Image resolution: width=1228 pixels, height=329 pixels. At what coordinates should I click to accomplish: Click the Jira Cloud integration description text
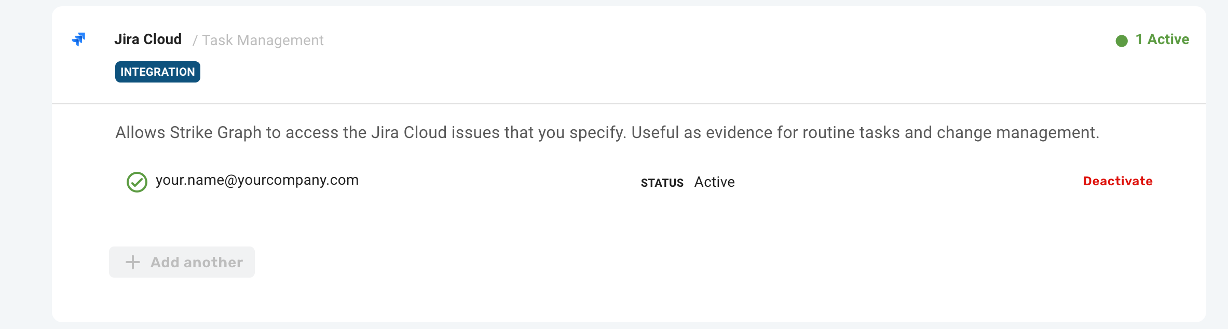click(x=607, y=133)
